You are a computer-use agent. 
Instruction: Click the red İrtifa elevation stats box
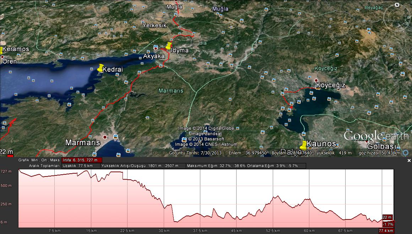click(x=82, y=160)
